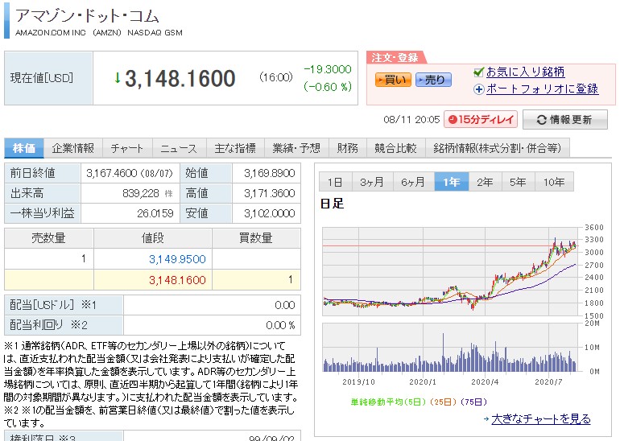Click the (-0.60 %) percent change

(328, 87)
